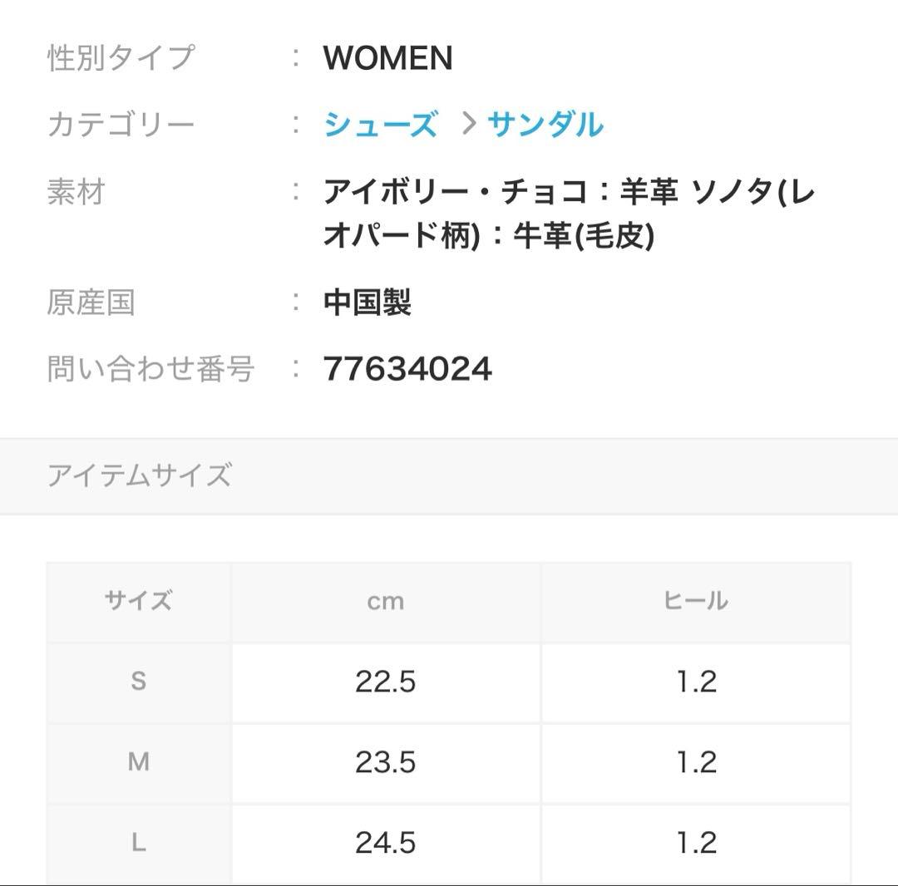This screenshot has width=898, height=886.
Task: Click the 23.5 cm cell
Action: pyautogui.click(x=385, y=762)
